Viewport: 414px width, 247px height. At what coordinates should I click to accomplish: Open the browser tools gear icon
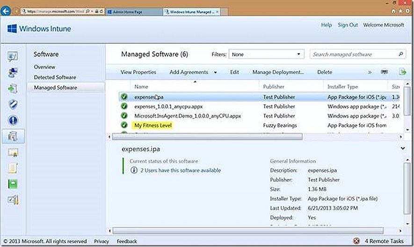click(x=408, y=11)
